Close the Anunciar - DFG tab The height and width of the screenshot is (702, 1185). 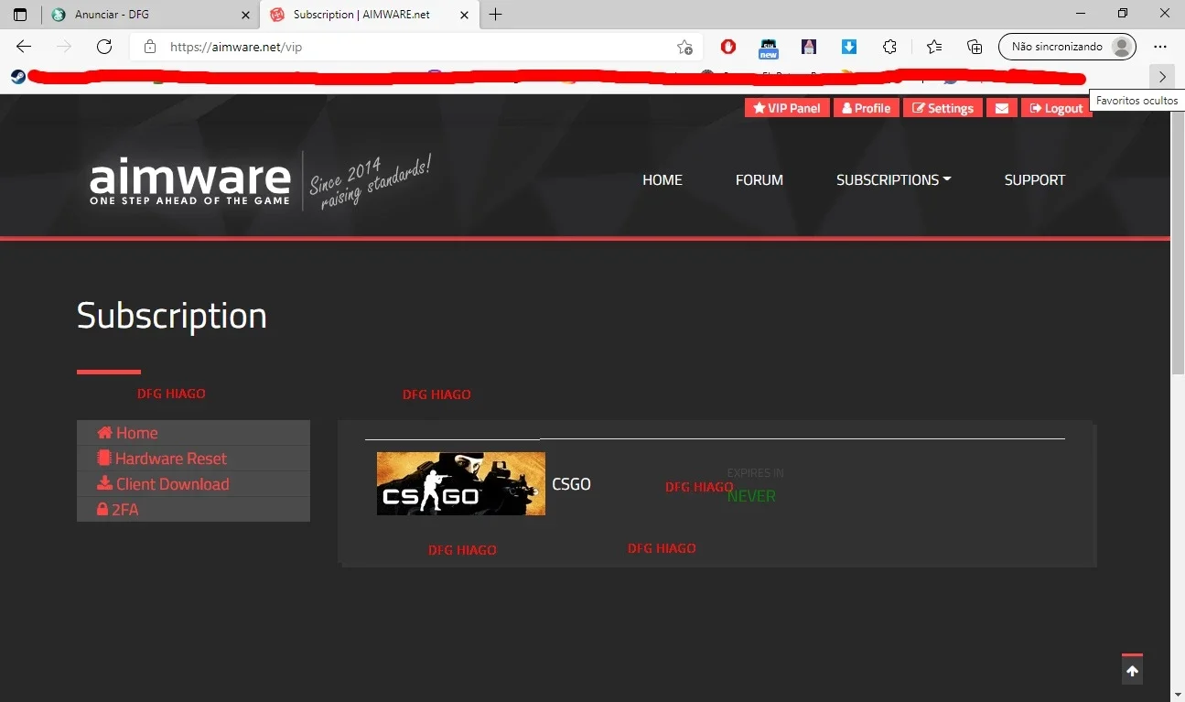[245, 15]
